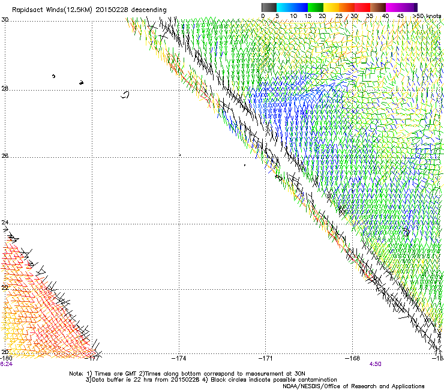Click the brown 35-40 knots color segment
This screenshot has width=444, height=390.
pos(378,7)
